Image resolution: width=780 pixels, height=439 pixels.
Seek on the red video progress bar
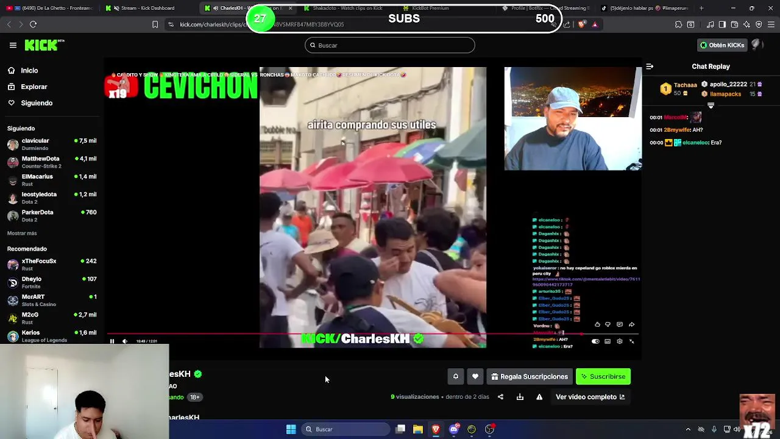click(x=373, y=334)
